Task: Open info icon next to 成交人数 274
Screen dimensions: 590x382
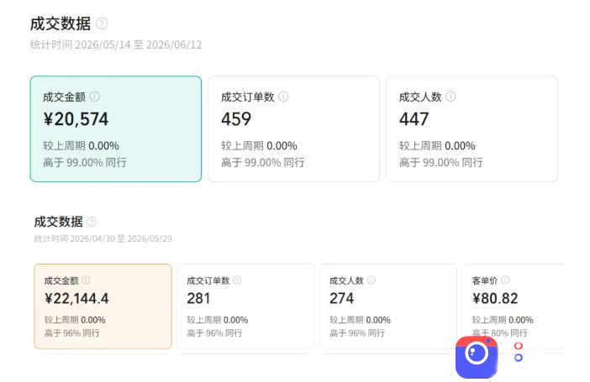Action: point(371,280)
